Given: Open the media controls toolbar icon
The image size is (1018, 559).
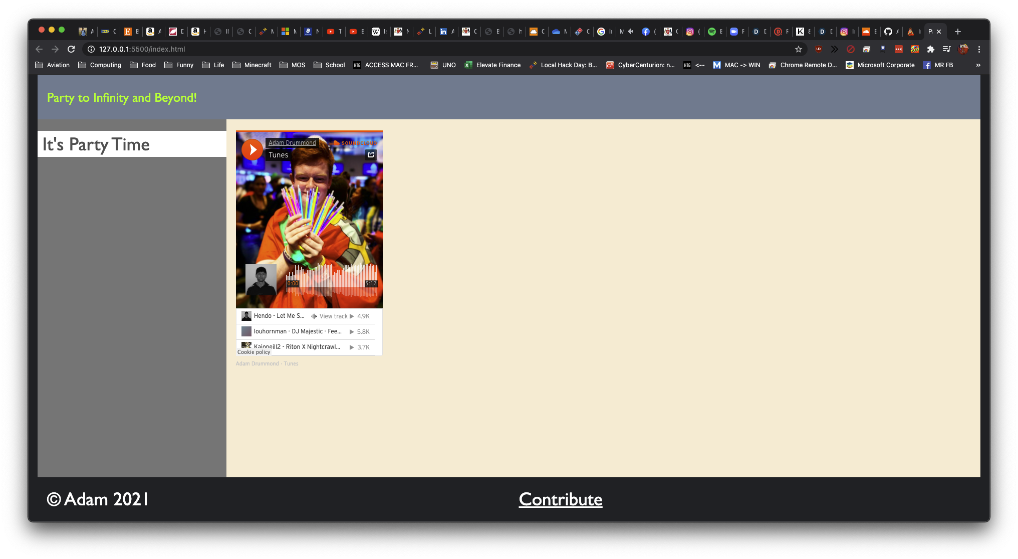Looking at the screenshot, I should coord(946,49).
